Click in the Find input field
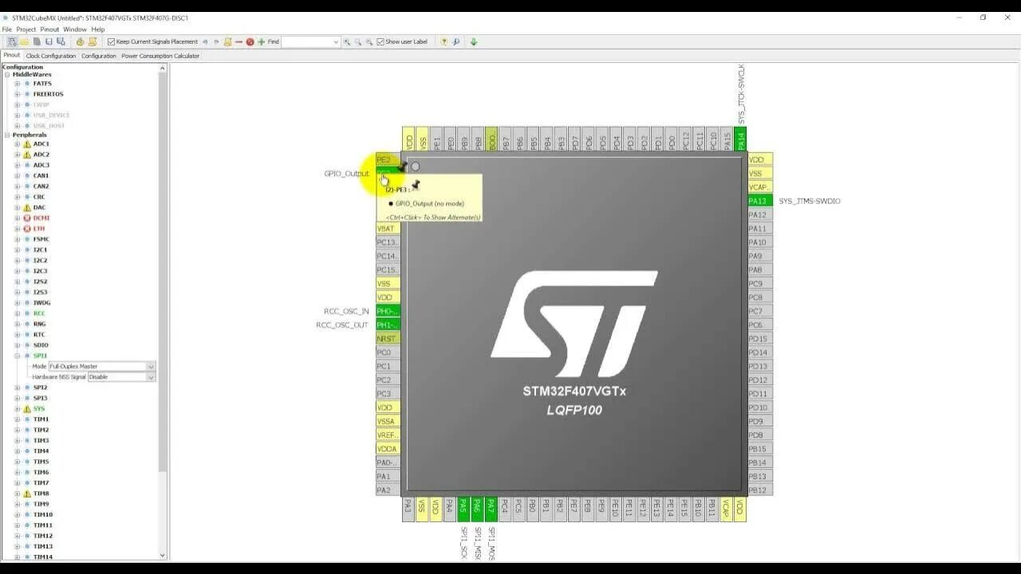Image resolution: width=1021 pixels, height=574 pixels. pyautogui.click(x=306, y=41)
